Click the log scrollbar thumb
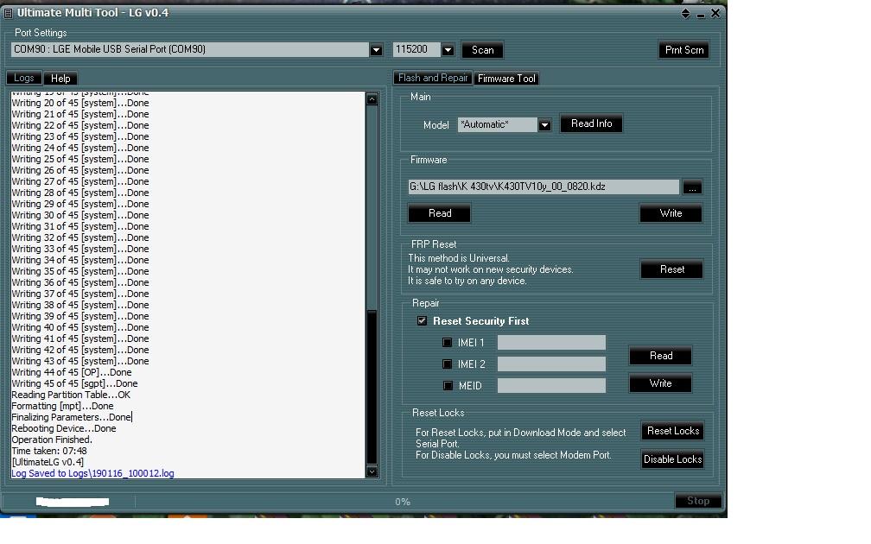Viewport: 871px width, 544px height. [x=372, y=387]
